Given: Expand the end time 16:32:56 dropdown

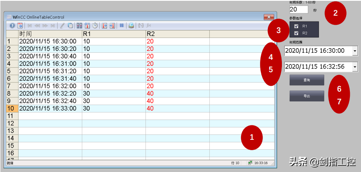Looking at the screenshot, I should pyautogui.click(x=355, y=67).
